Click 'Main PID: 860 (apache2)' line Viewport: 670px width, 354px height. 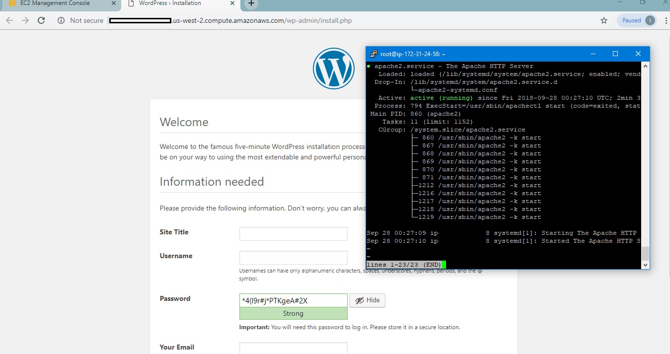[416, 114]
